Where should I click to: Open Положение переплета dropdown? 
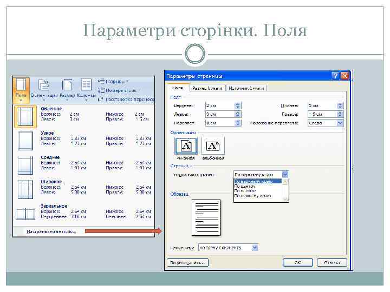(x=326, y=123)
